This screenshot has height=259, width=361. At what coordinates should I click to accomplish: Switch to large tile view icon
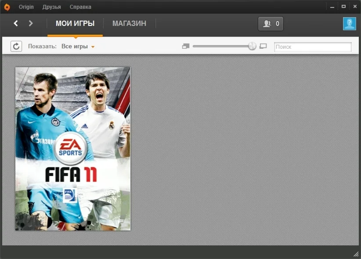pyautogui.click(x=263, y=46)
